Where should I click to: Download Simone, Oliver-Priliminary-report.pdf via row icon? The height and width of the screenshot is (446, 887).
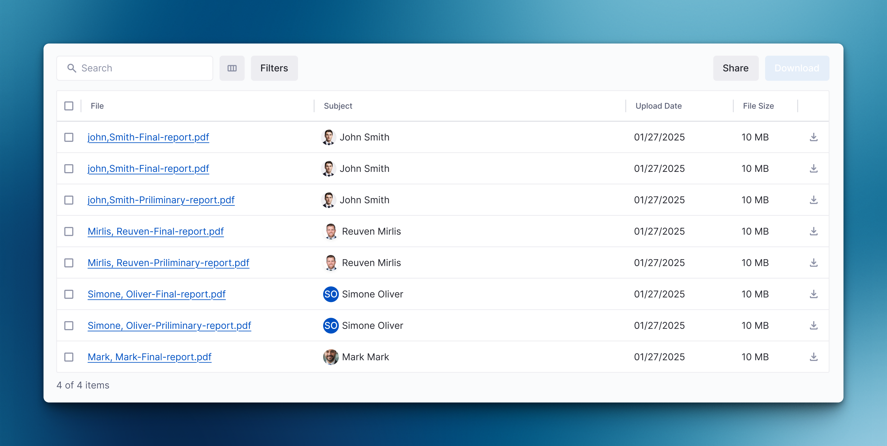coord(813,325)
